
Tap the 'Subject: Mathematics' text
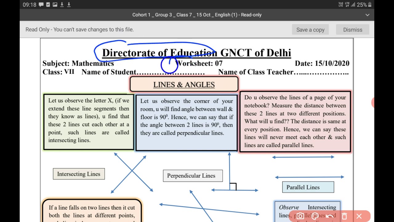click(78, 63)
